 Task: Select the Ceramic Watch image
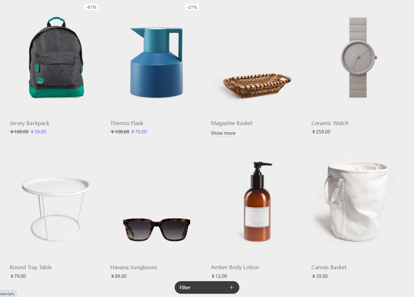pyautogui.click(x=358, y=57)
